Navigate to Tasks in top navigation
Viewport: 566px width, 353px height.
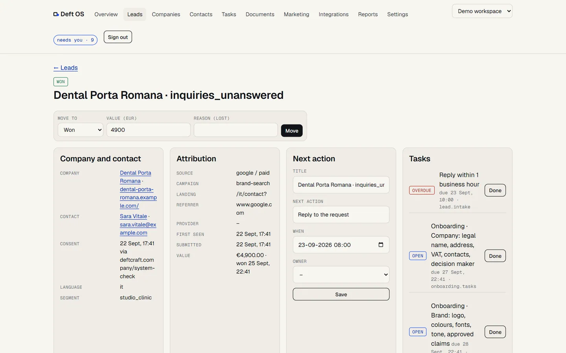click(x=229, y=14)
